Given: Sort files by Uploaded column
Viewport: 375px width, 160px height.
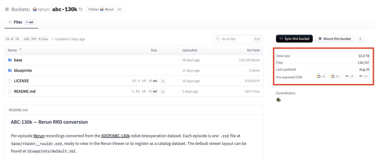Looking at the screenshot, I should 192,50.
